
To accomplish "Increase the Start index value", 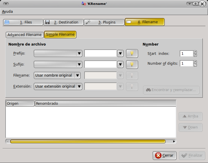I will tap(195, 52).
